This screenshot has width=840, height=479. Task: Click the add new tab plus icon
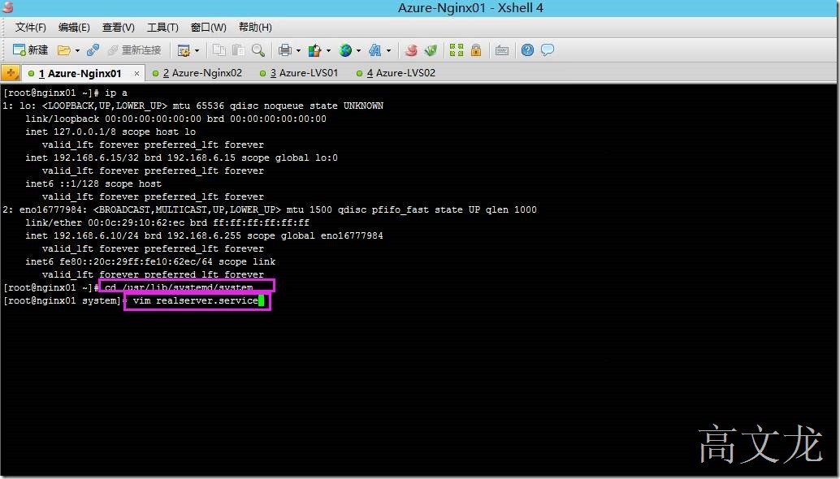coord(11,73)
